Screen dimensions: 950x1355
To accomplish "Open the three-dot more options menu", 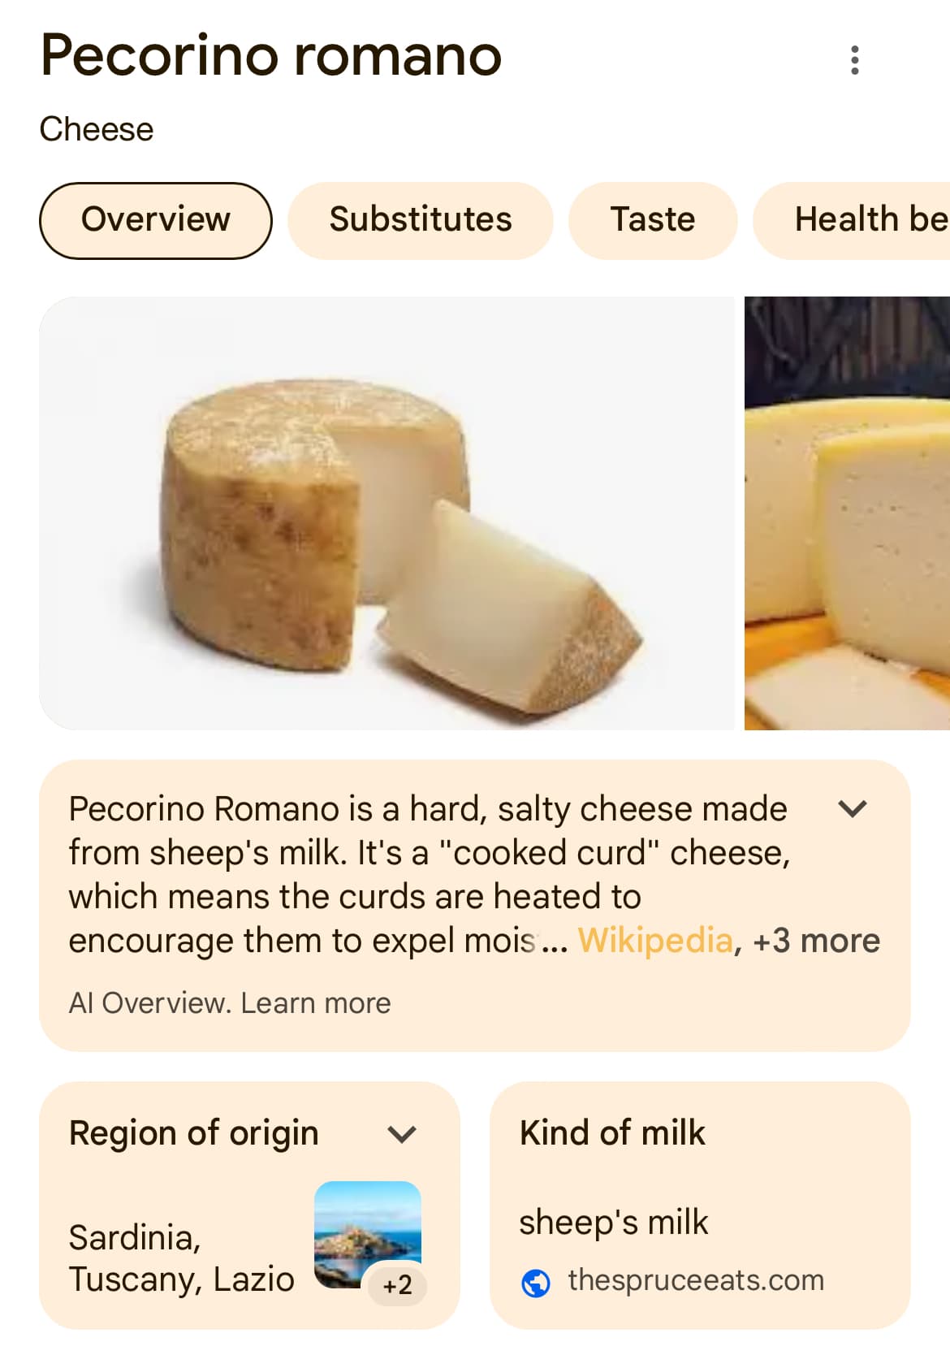I will point(854,60).
